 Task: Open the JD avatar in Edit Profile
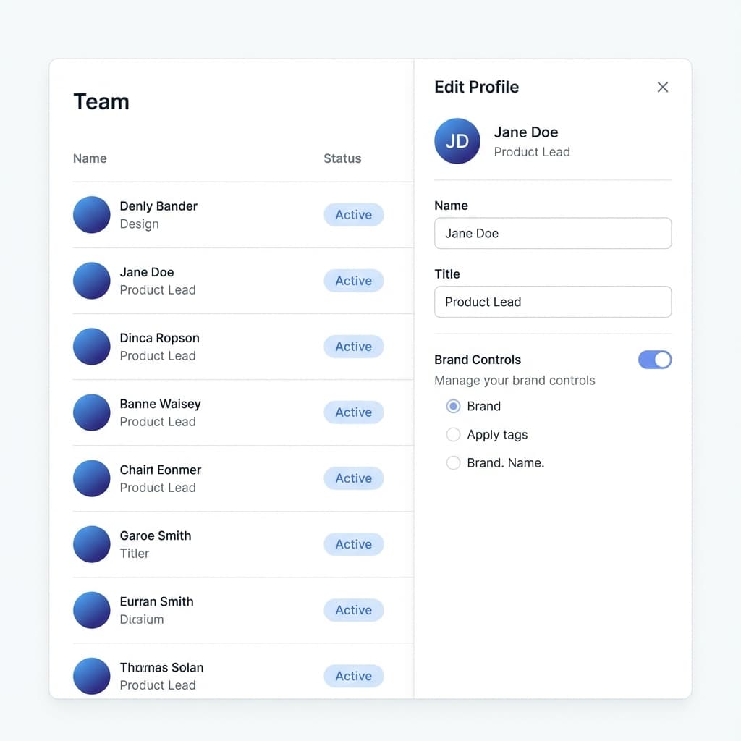(x=457, y=141)
